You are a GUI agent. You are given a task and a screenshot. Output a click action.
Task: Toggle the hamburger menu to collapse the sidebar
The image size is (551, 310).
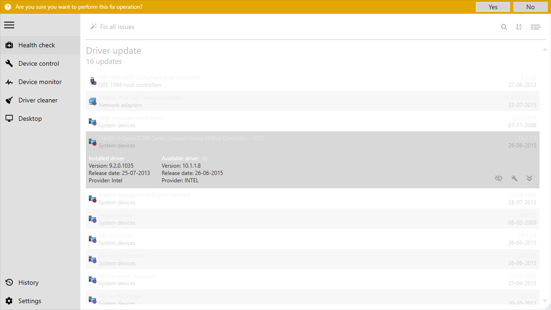(x=9, y=25)
